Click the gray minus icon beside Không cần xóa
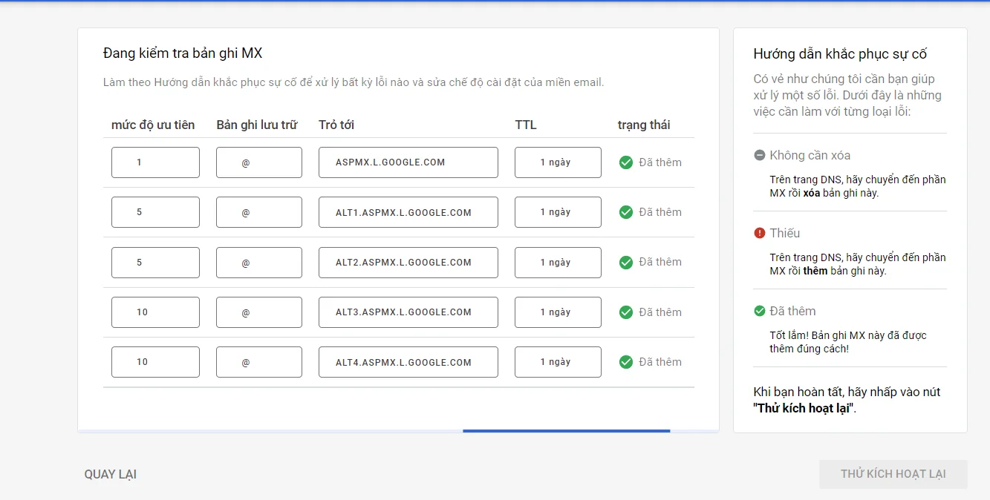This screenshot has width=990, height=500. [x=759, y=155]
